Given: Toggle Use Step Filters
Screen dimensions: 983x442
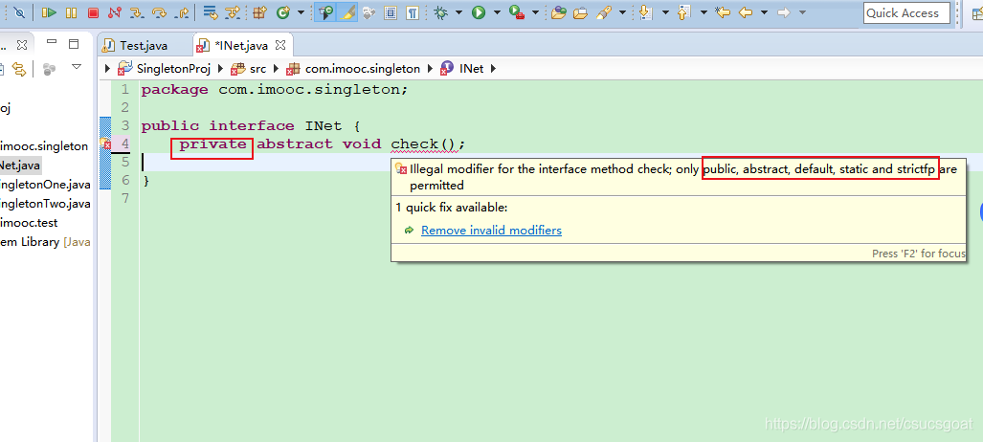Looking at the screenshot, I should point(233,12).
